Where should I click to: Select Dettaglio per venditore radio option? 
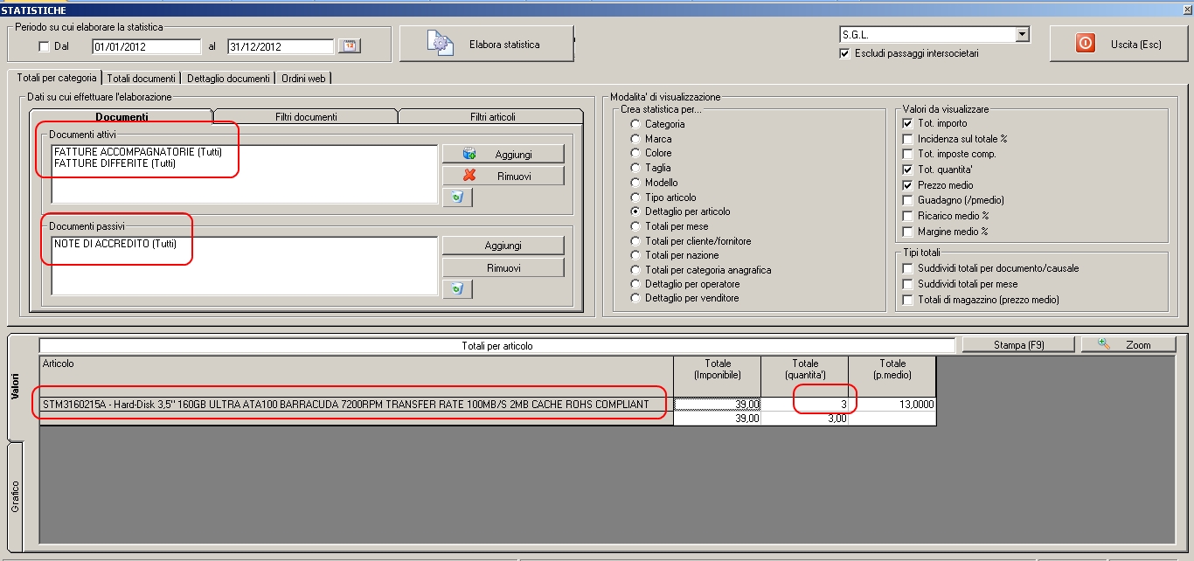[x=635, y=299]
